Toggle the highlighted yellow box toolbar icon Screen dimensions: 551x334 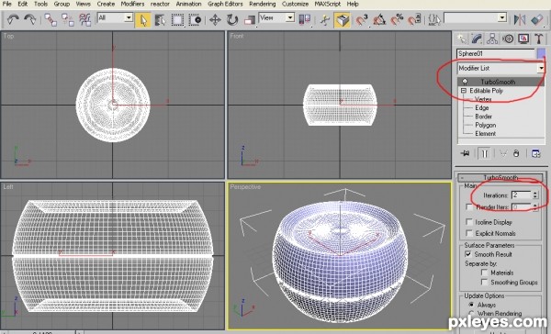pyautogui.click(x=343, y=20)
